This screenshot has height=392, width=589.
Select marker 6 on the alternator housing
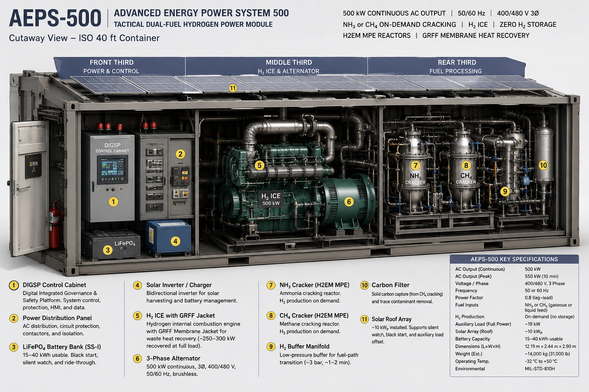click(x=349, y=202)
